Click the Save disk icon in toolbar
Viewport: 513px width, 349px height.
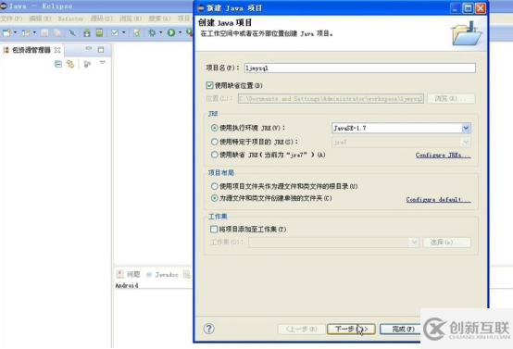pyautogui.click(x=44, y=32)
